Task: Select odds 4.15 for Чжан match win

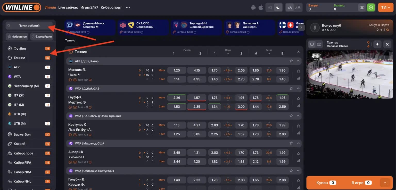Action: 197,70
